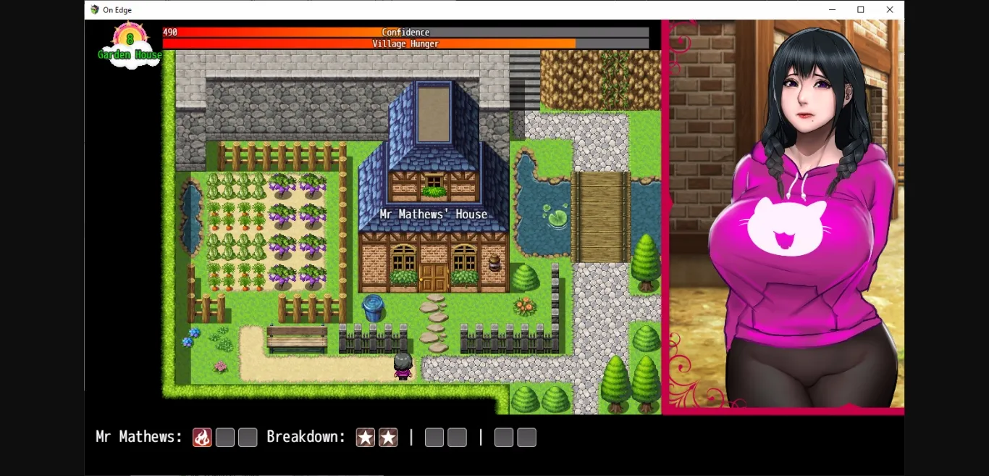Image resolution: width=989 pixels, height=476 pixels.
Task: Click the clay pot beside the house
Action: point(495,262)
